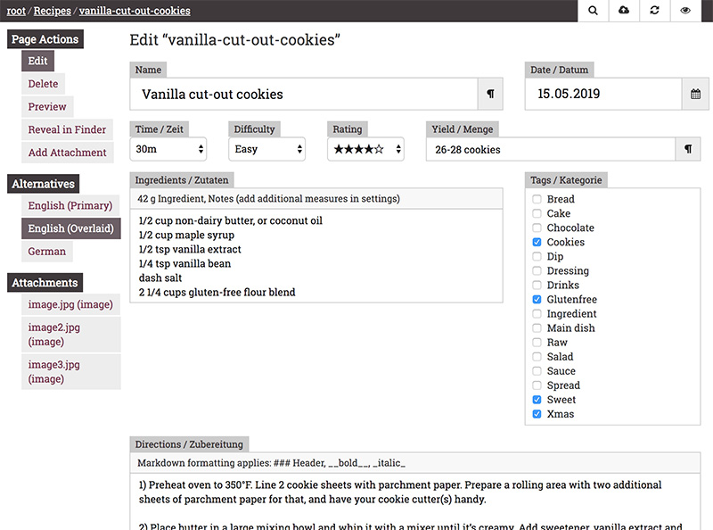Uncheck the Glutenfree tag checkbox
713x530 pixels.
click(x=537, y=299)
